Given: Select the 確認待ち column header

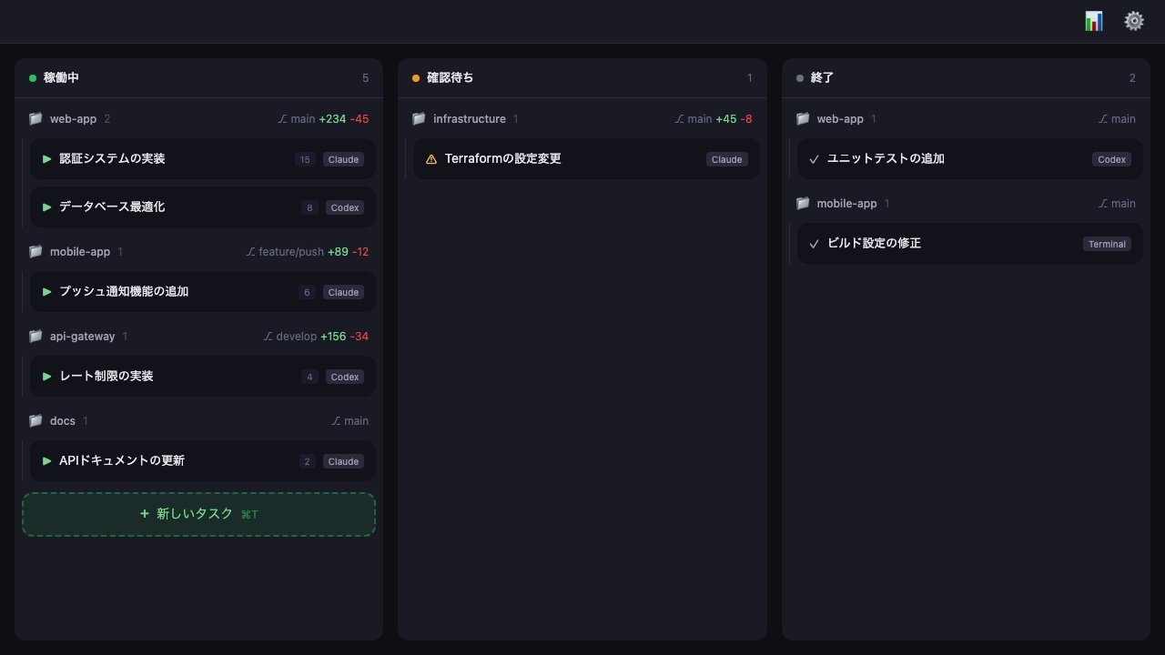Looking at the screenshot, I should (450, 78).
